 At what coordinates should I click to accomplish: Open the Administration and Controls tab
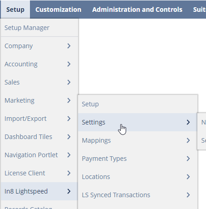(x=137, y=10)
